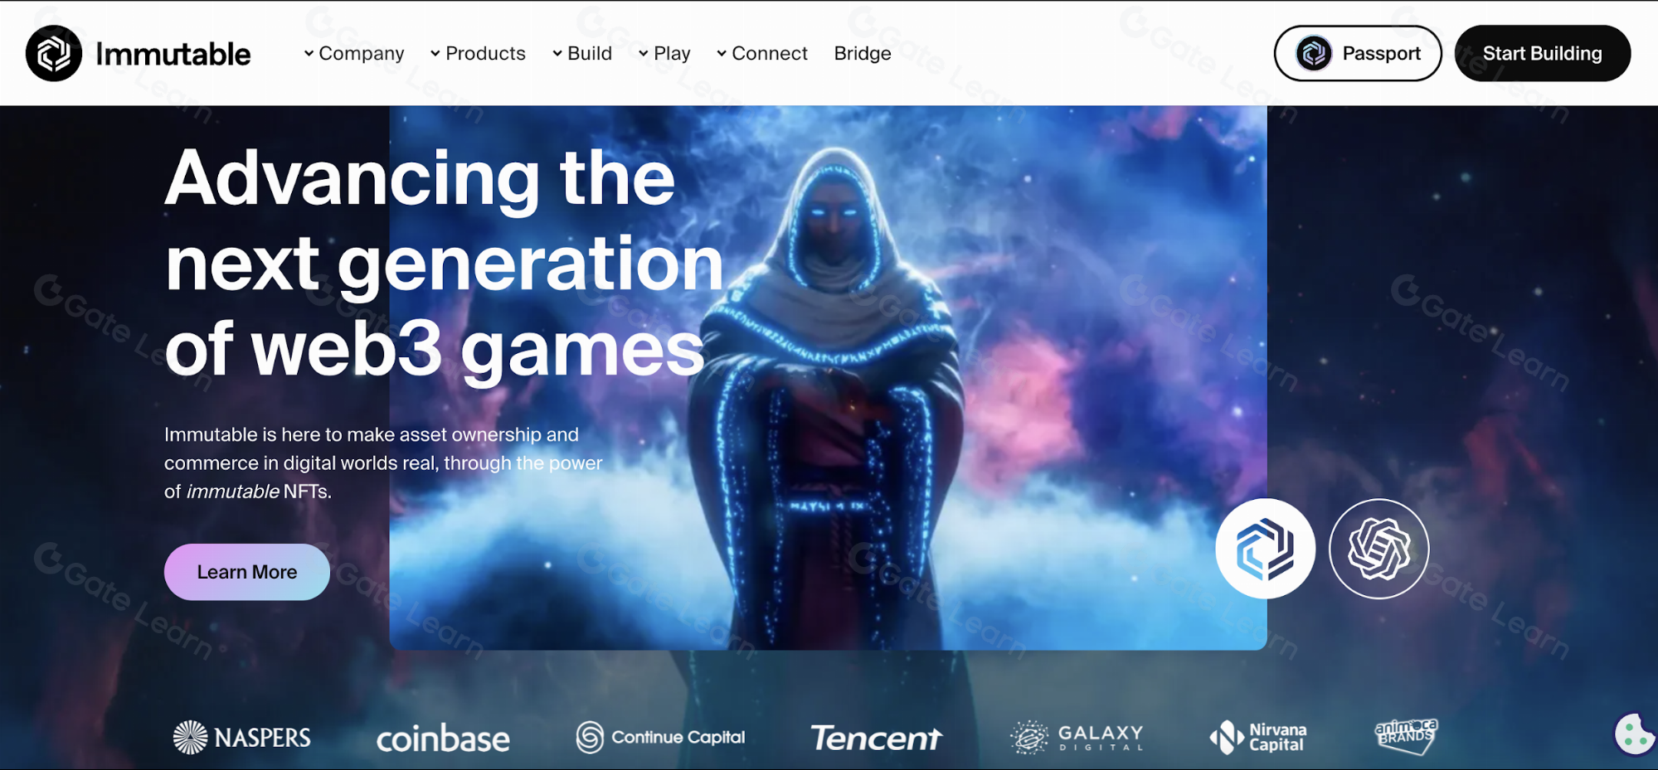Click the Start Building button
This screenshot has height=770, width=1658.
point(1543,53)
